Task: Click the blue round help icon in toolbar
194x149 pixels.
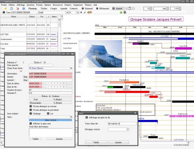Action: tap(23, 8)
